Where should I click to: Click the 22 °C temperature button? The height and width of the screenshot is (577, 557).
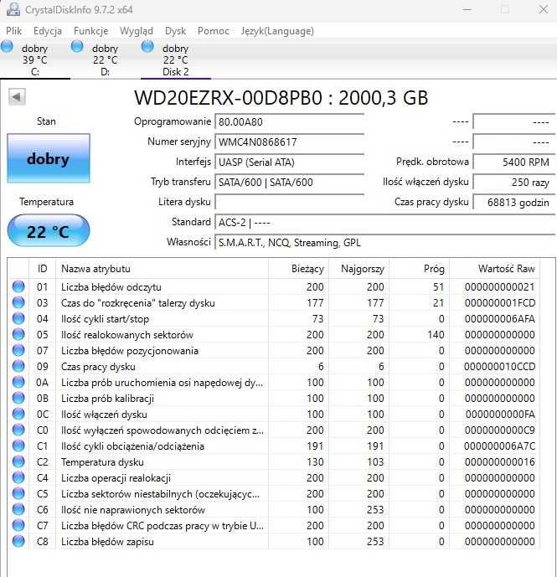[49, 231]
